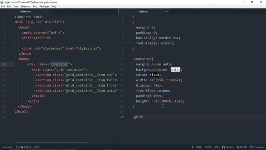Click the calc(100vh,-1em) value
The width and height of the screenshot is (266, 150).
167,101
